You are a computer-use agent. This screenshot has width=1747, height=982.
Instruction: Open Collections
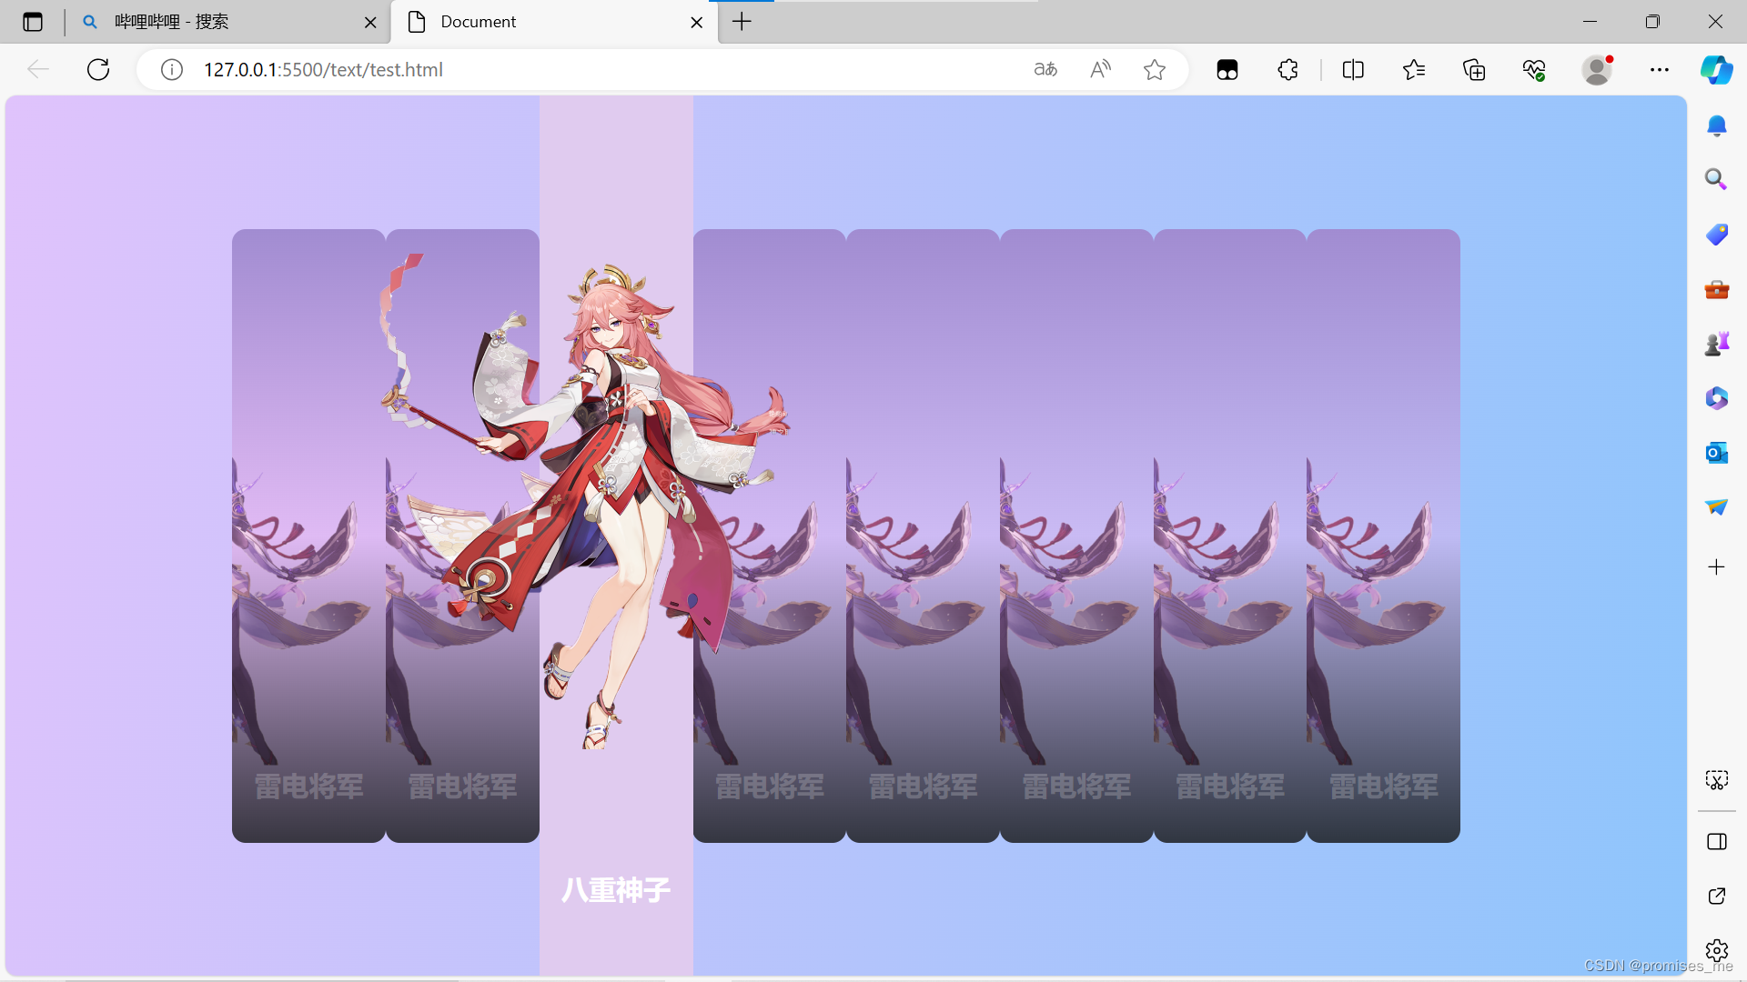pyautogui.click(x=1474, y=69)
